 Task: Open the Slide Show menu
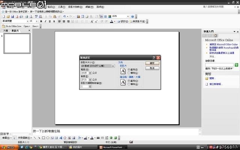point(75,7)
